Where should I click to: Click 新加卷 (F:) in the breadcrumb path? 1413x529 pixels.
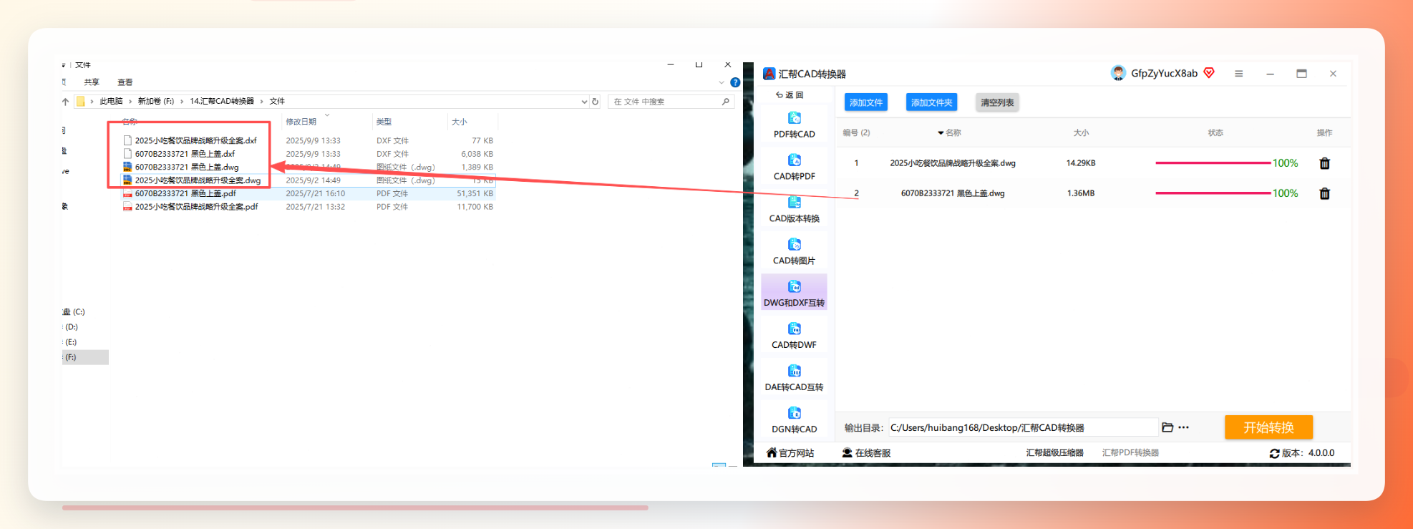156,102
